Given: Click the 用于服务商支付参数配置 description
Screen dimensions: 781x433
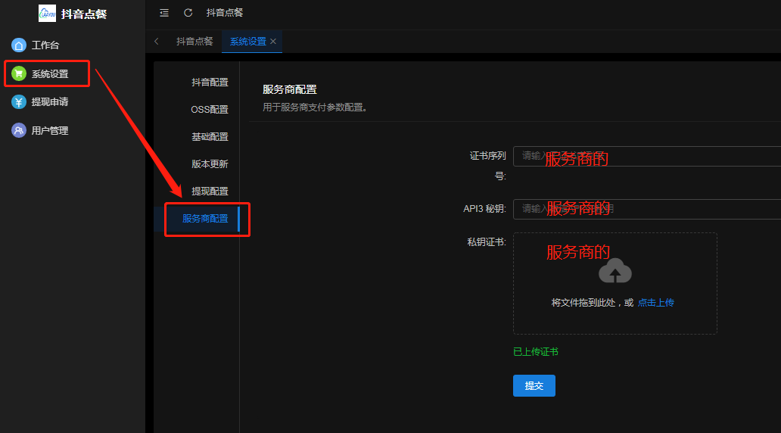Looking at the screenshot, I should 317,107.
